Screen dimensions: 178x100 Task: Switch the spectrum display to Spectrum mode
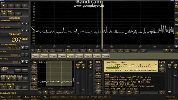click(x=38, y=51)
